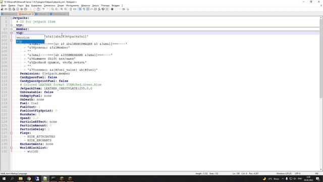This screenshot has height=182, width=323.
Task: Close the current document using toolbar icon
Action: click(18, 9)
